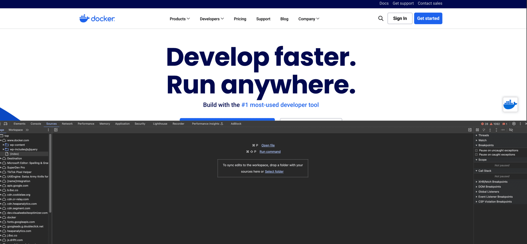
Task: Click the (index) file icon
Action: pyautogui.click(x=7, y=154)
